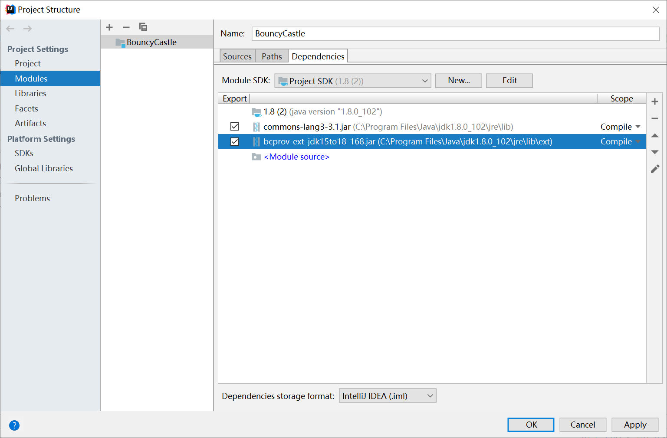Image resolution: width=667 pixels, height=438 pixels.
Task: Open Module SDK dropdown
Action: (x=353, y=81)
